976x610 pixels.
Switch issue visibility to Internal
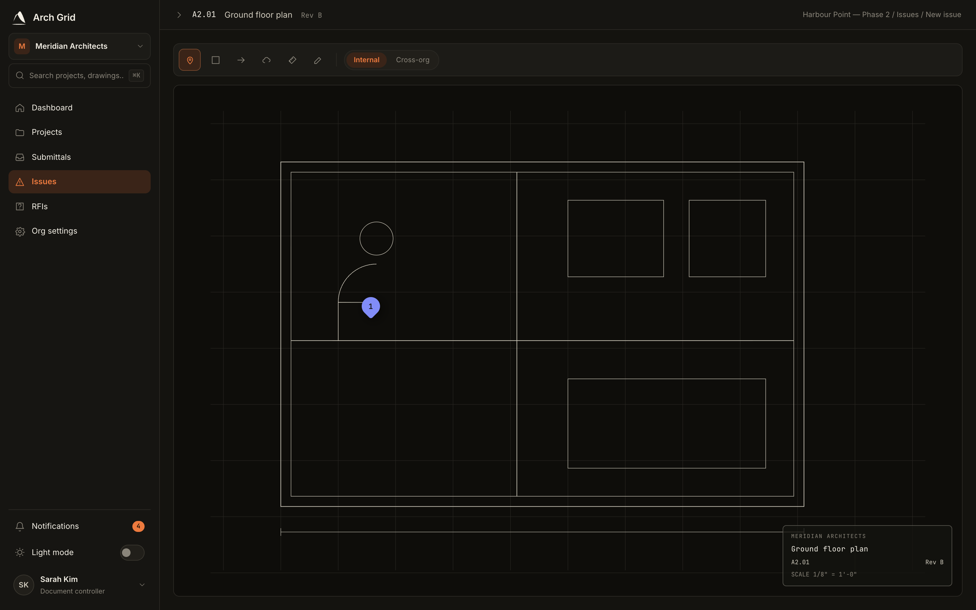366,60
